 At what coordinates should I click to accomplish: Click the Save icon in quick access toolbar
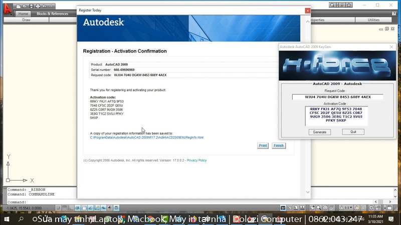31,6
